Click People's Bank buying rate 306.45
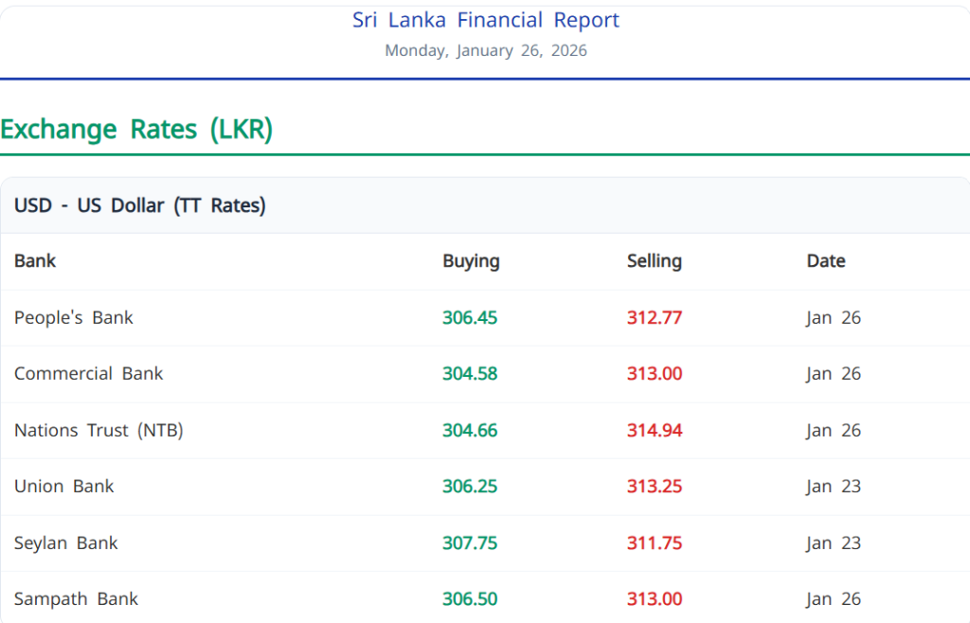970x623 pixels. pos(470,318)
